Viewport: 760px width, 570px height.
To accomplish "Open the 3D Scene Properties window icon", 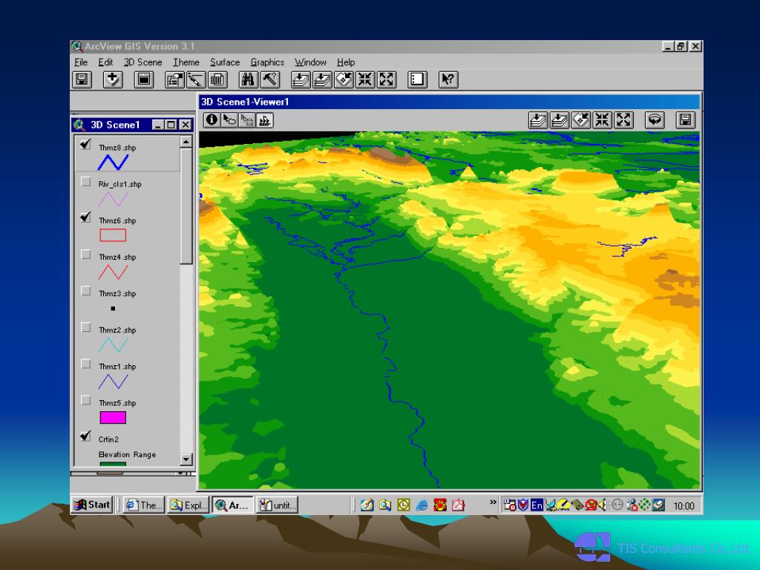I will click(144, 79).
